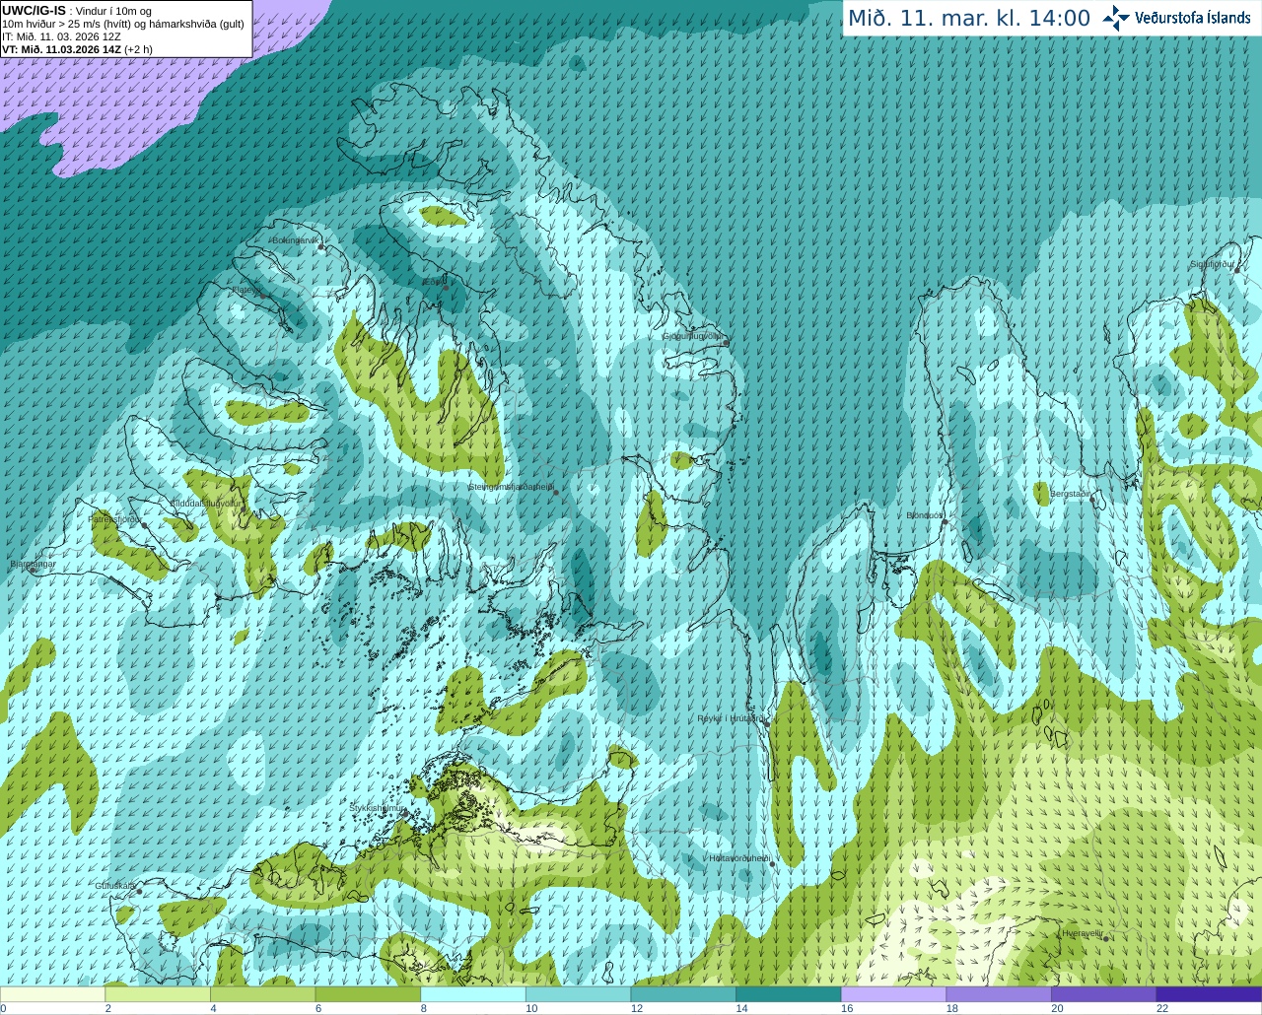
Task: Click the Gjögurflugvöllur station label
Action: click(x=693, y=336)
